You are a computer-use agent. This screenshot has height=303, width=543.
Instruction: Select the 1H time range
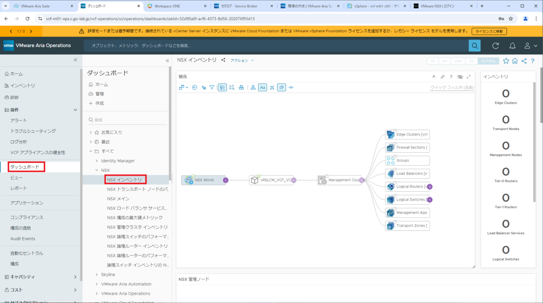tap(433, 61)
